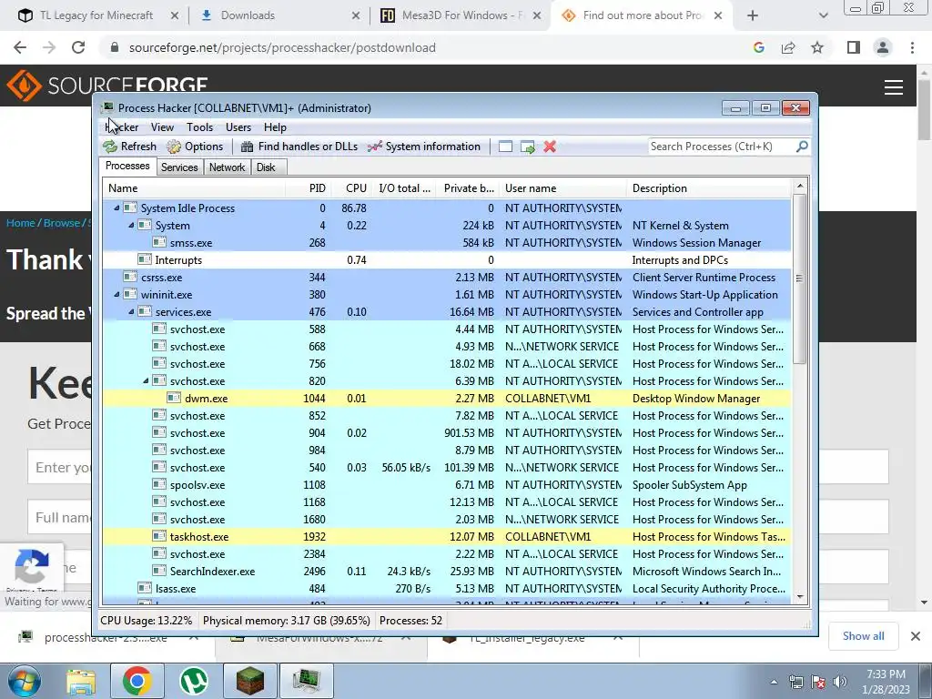932x699 pixels.
Task: Open a new Chrome tab
Action: [x=753, y=15]
